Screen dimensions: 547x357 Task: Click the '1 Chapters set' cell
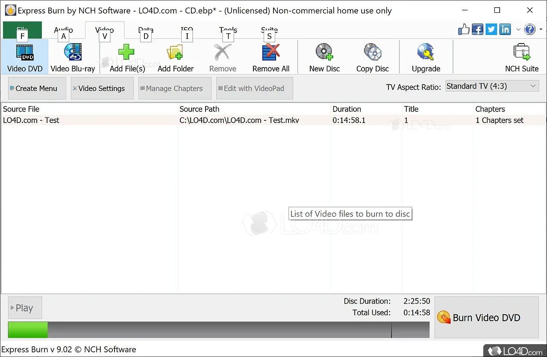click(x=500, y=120)
